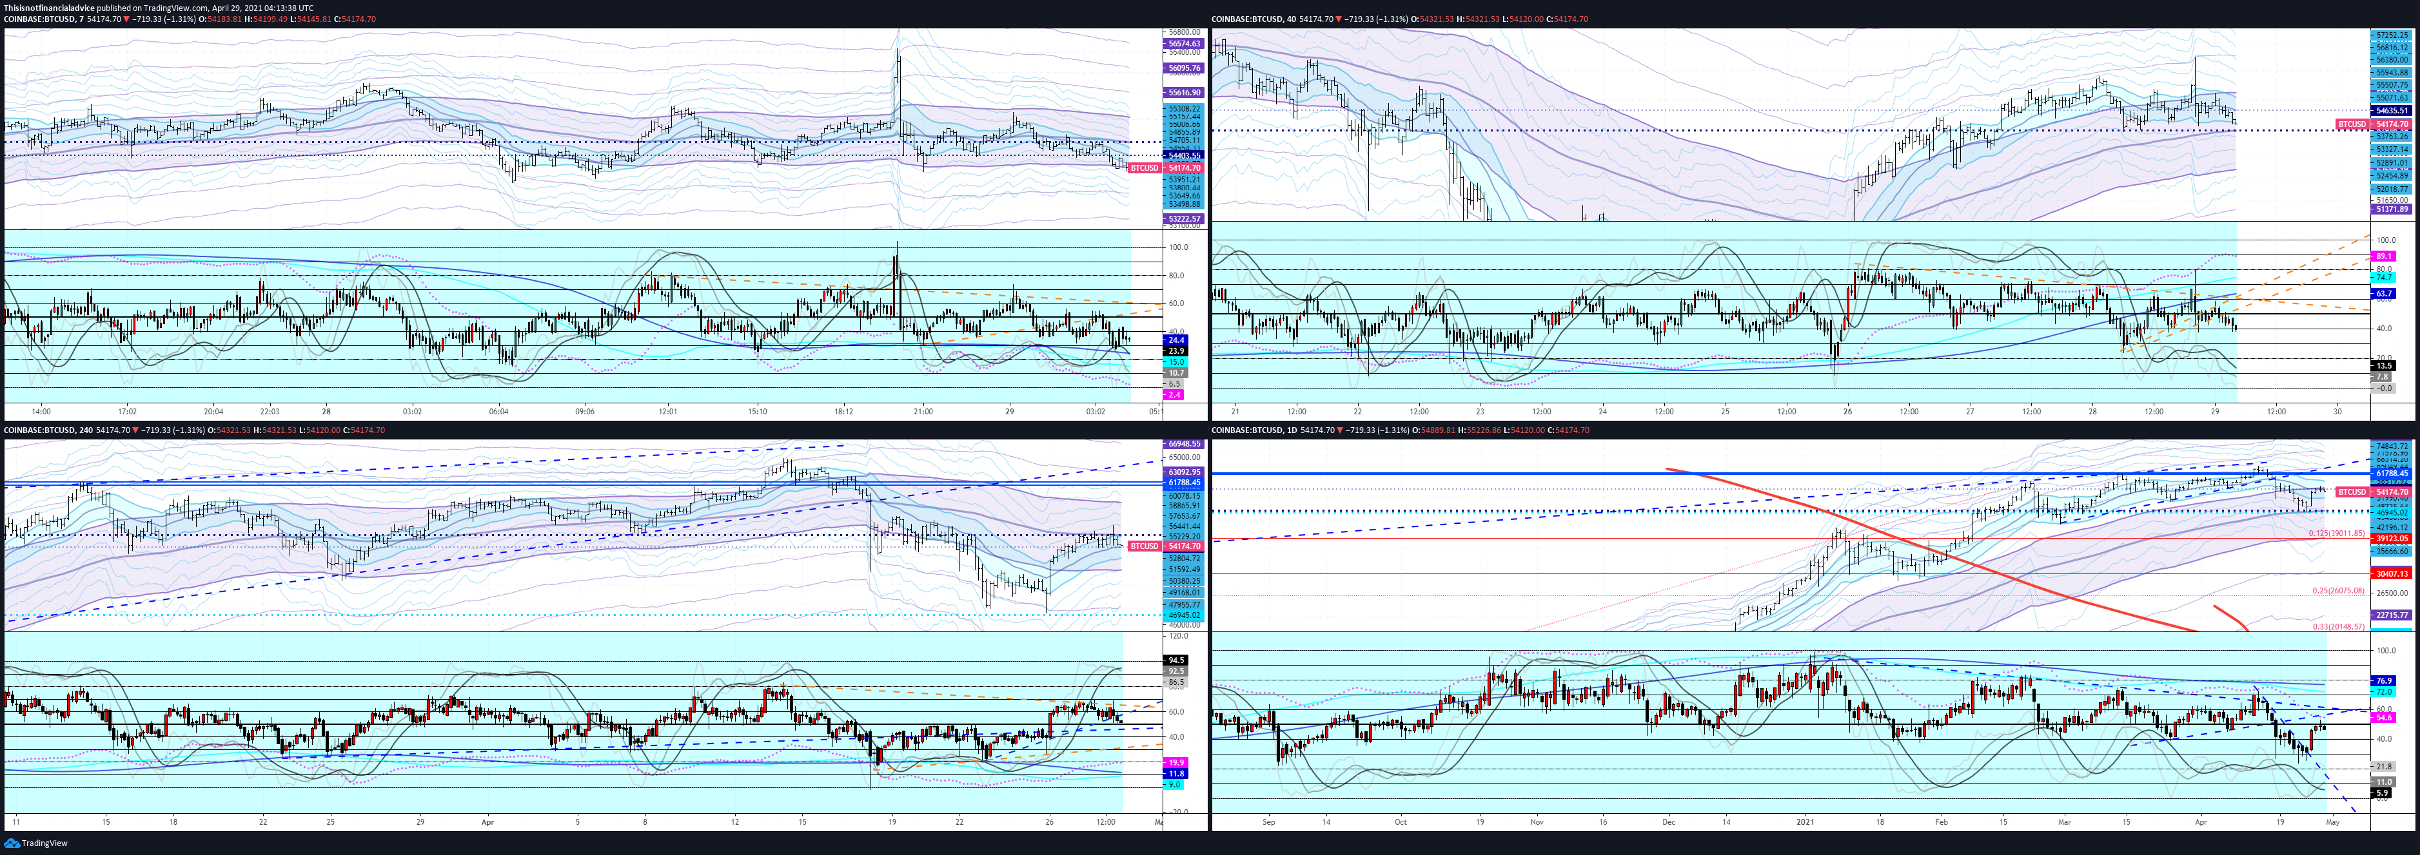
Task: Click the 39123.05 red price label
Action: coord(2392,539)
